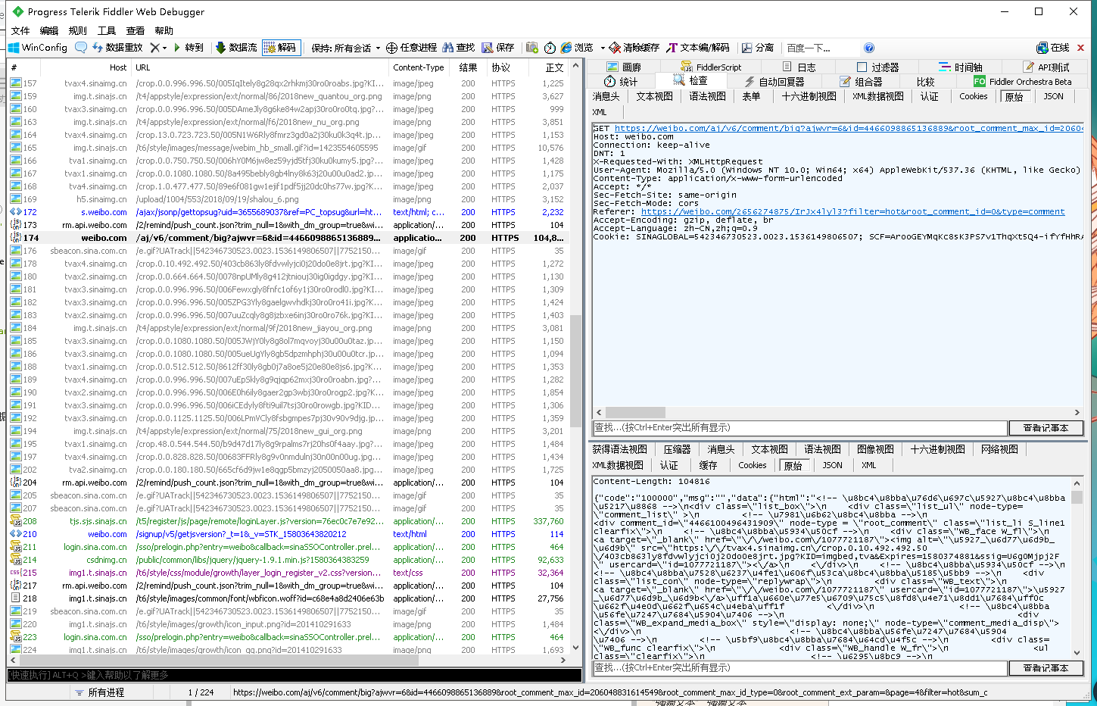Open the dropdown arrow next to 浏览
Viewport: 1097px width, 706px height.
[x=603, y=48]
